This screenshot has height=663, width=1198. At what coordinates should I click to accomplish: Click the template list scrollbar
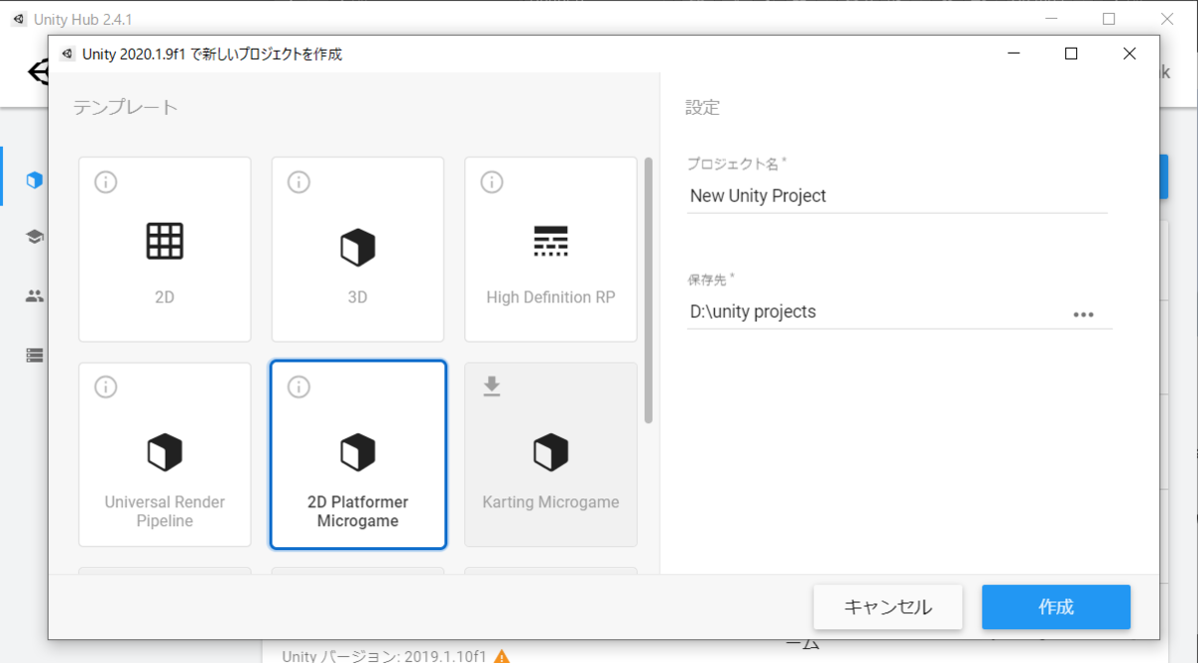[x=649, y=290]
